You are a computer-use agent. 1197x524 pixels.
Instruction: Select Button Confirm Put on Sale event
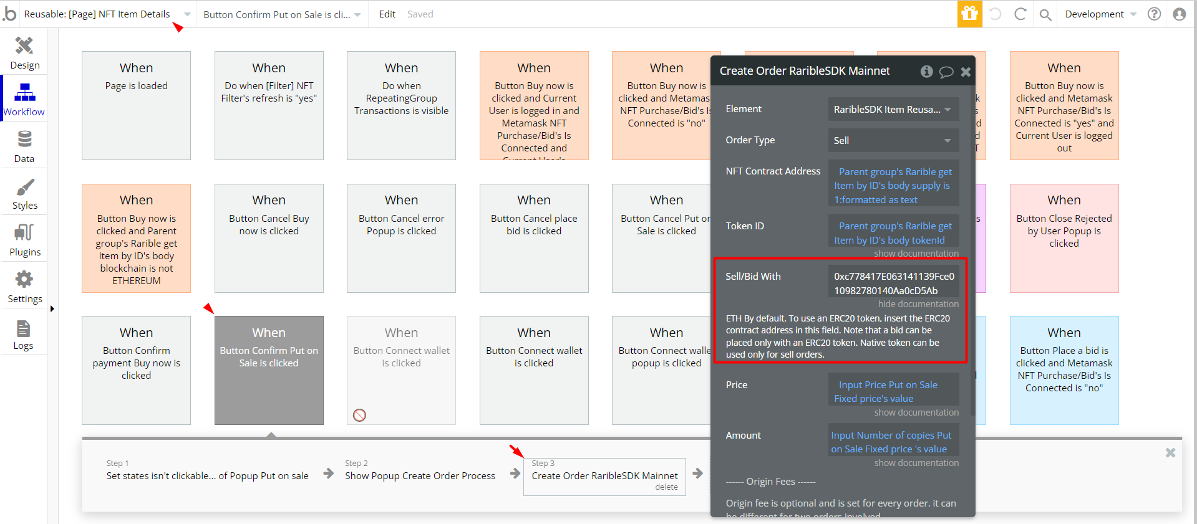[x=269, y=370]
